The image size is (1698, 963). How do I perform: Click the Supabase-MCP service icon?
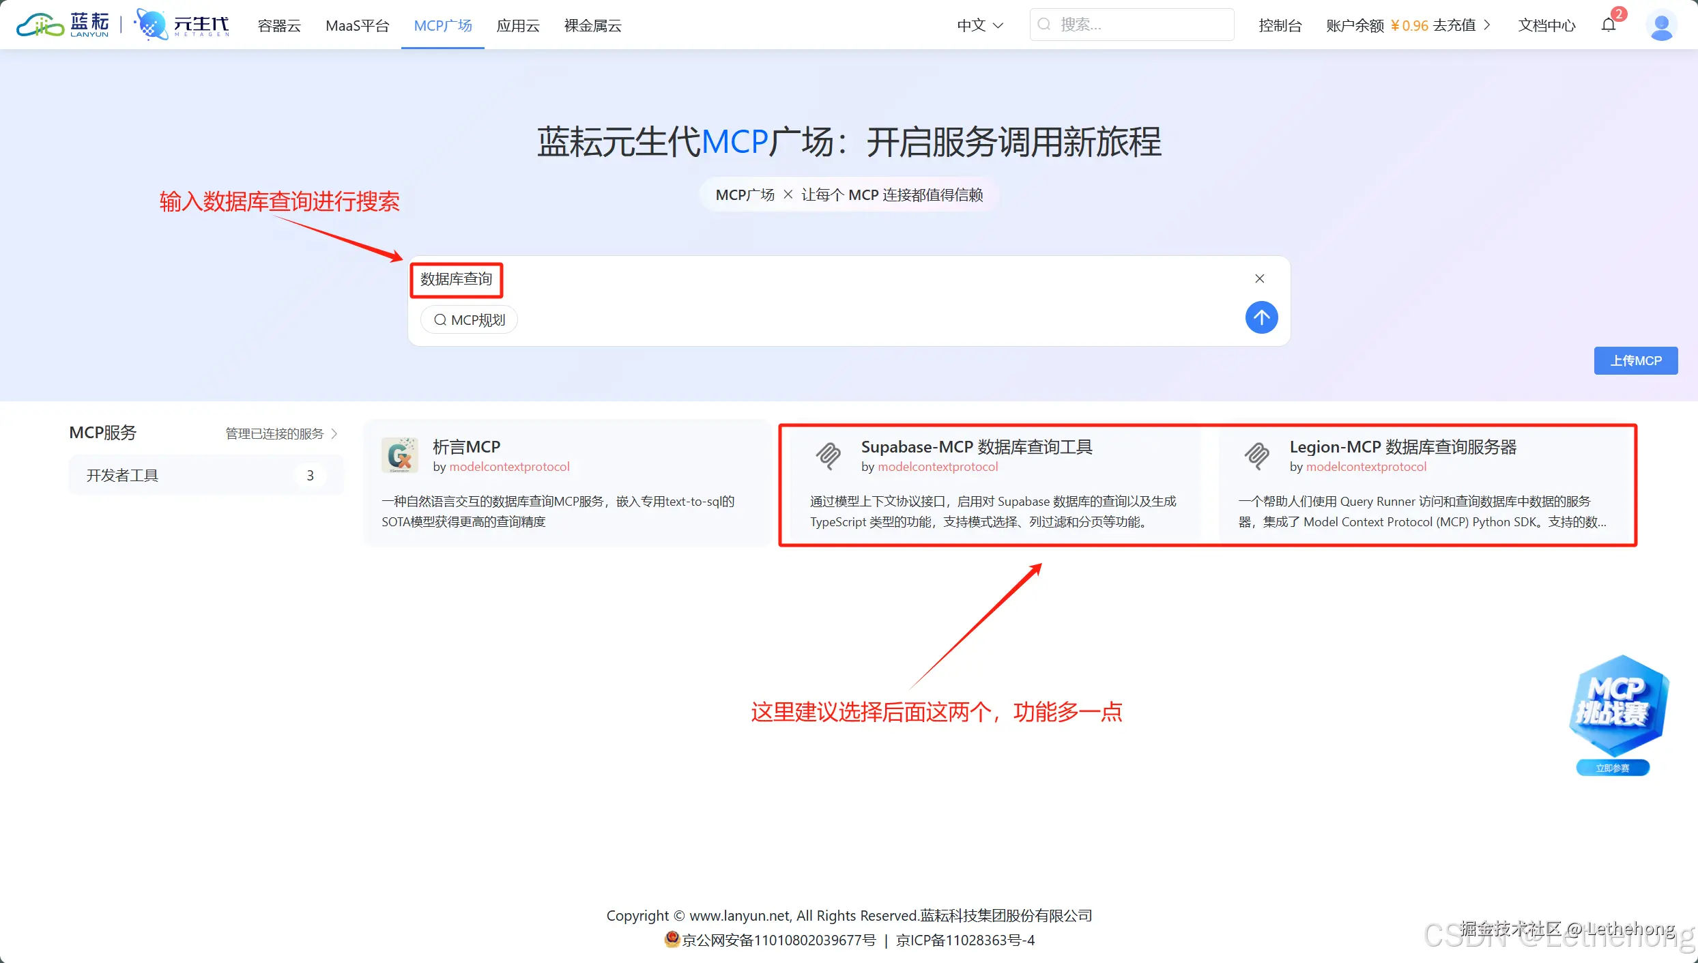(x=828, y=456)
